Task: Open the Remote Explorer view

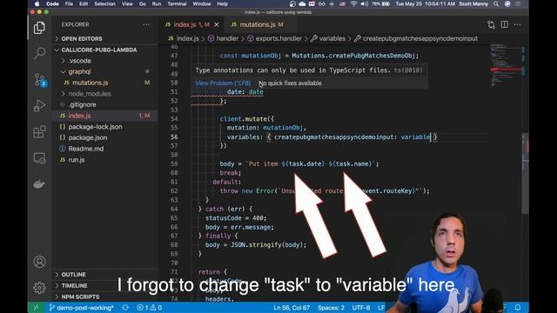Action: [39, 158]
